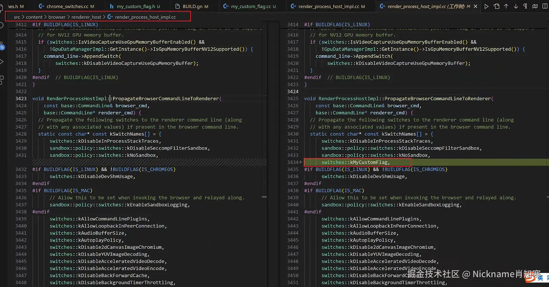Open renderer_host breadcrumb segment
The height and width of the screenshot is (287, 549).
point(86,17)
